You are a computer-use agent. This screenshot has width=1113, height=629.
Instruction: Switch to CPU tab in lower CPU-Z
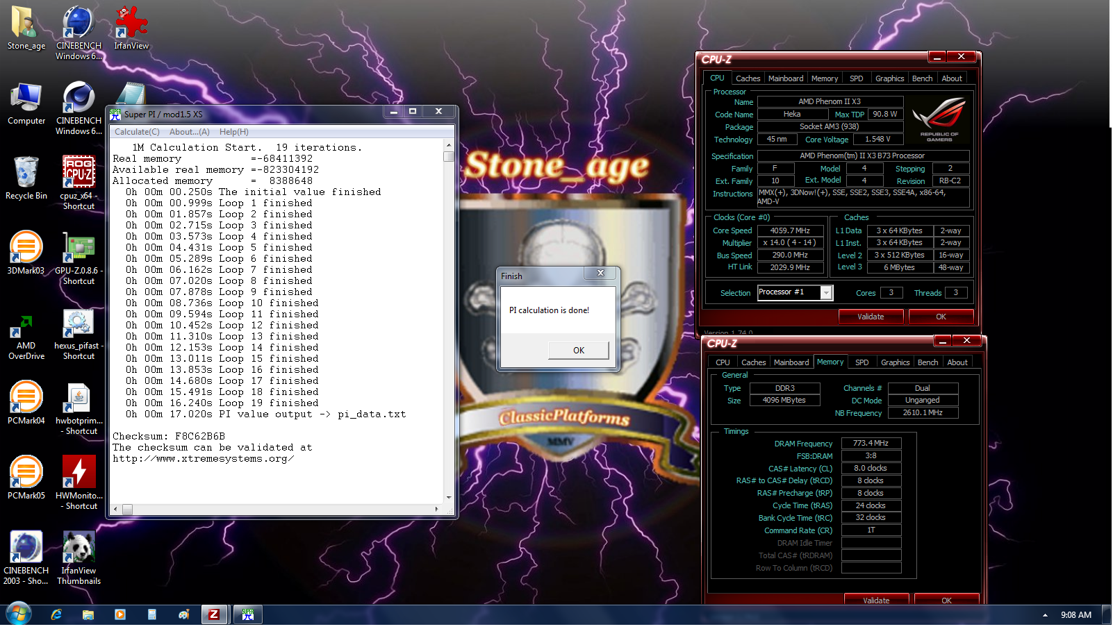723,362
